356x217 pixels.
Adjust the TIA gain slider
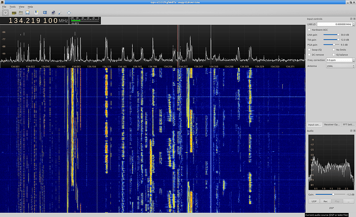click(331, 40)
